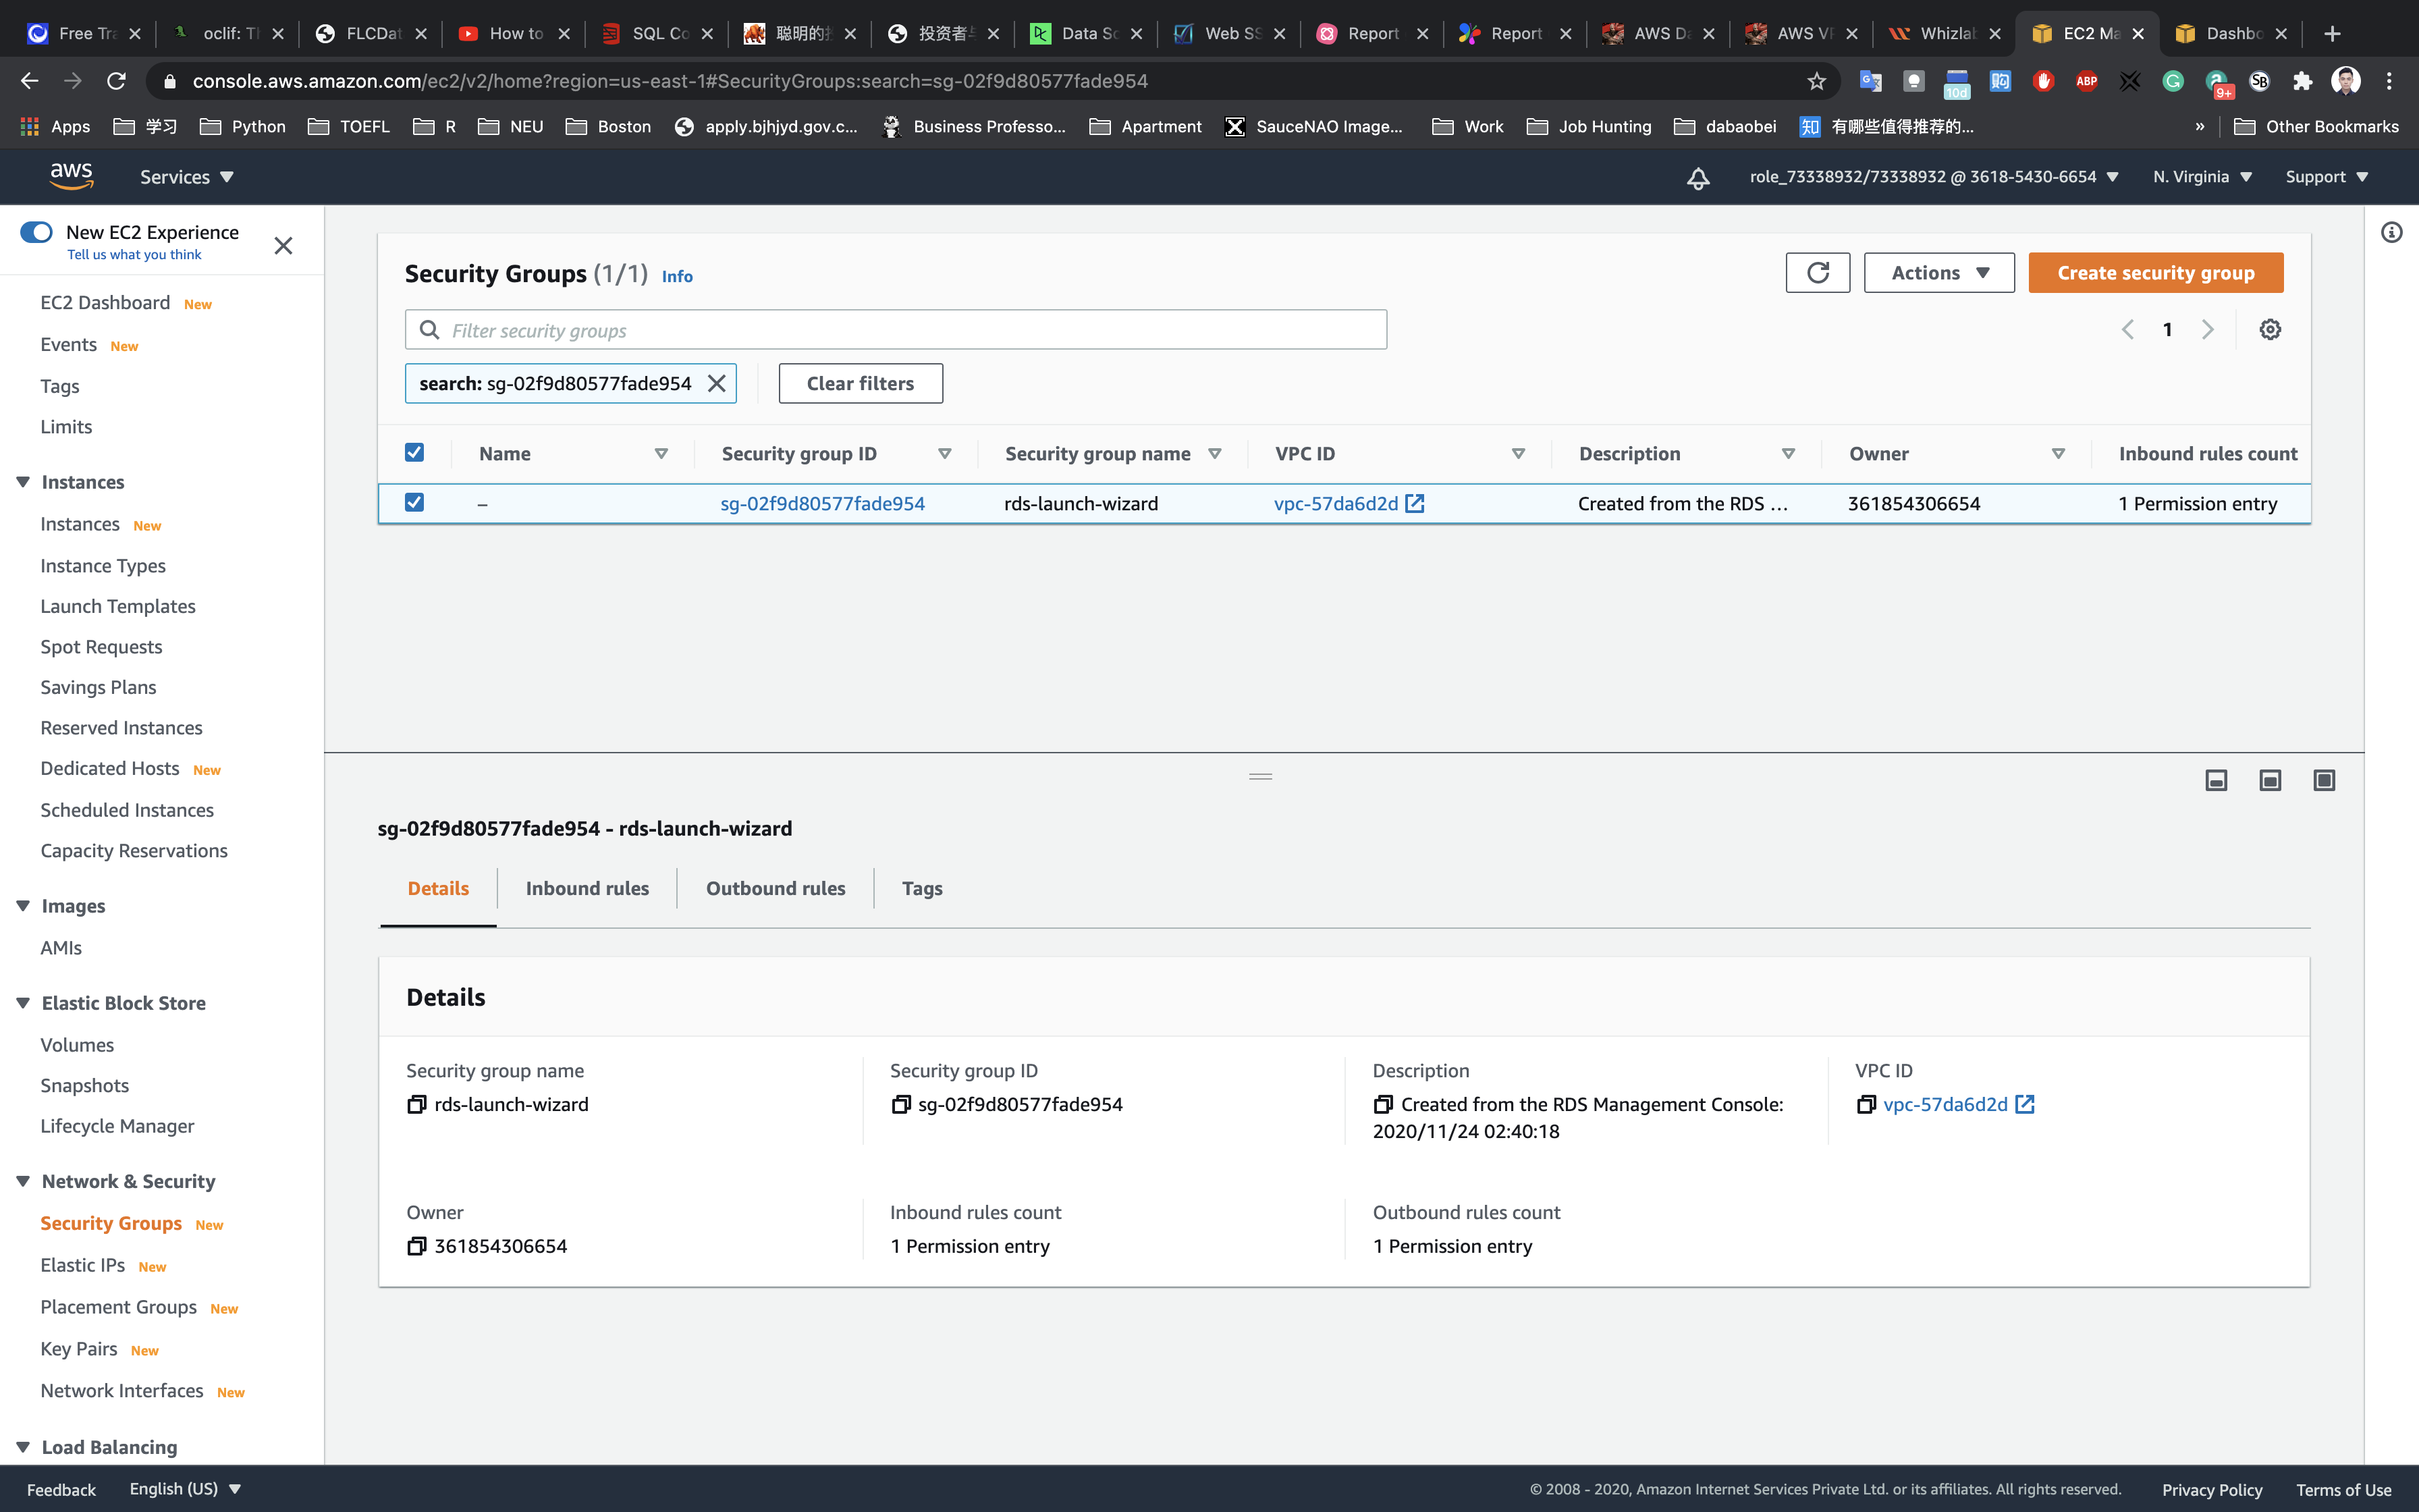Open the info panel icon at right
Viewport: 2419px width, 1512px height.
coord(2391,233)
